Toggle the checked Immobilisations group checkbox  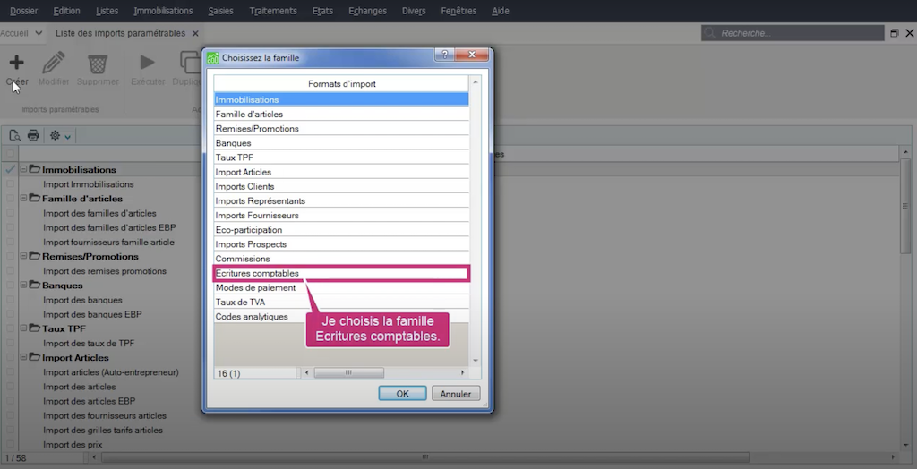point(10,169)
